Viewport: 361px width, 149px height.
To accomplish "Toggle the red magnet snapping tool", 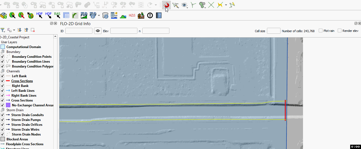I will pyautogui.click(x=166, y=5).
